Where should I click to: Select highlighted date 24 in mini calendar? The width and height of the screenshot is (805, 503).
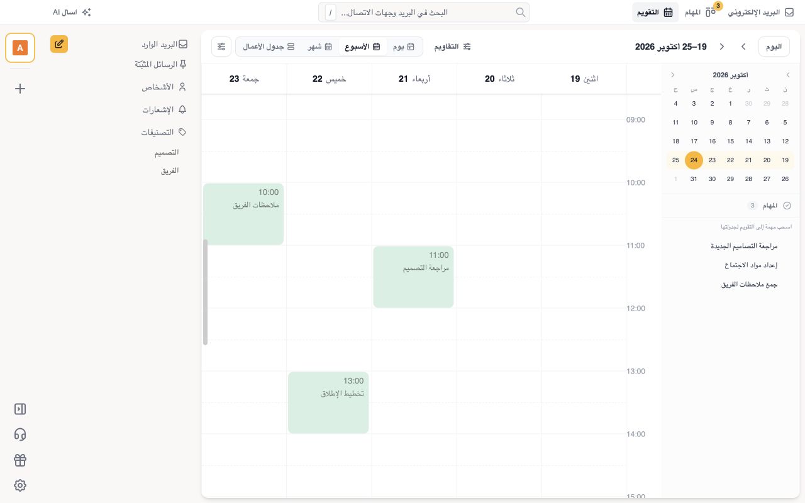(694, 160)
